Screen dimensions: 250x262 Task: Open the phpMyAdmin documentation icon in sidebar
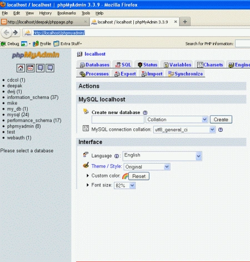click(40, 68)
